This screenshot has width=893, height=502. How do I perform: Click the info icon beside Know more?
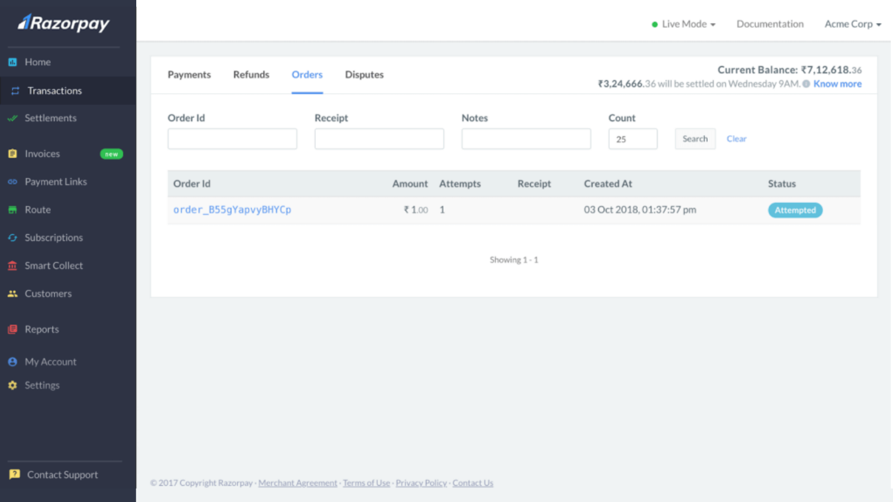point(806,84)
